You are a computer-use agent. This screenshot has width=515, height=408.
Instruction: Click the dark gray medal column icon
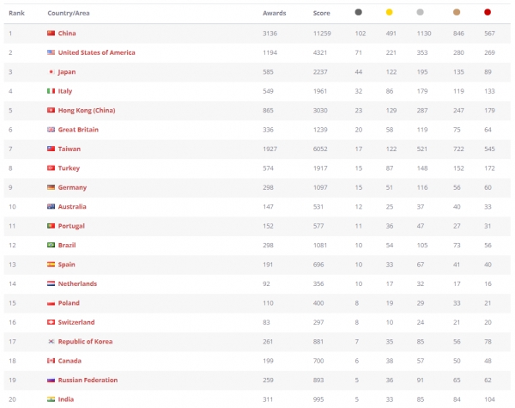pyautogui.click(x=358, y=12)
